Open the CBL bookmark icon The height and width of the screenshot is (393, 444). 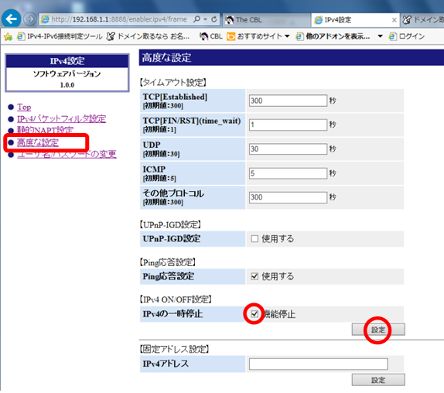203,36
